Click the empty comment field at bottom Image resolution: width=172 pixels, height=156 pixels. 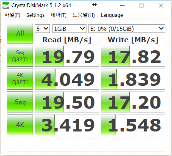click(86, 145)
